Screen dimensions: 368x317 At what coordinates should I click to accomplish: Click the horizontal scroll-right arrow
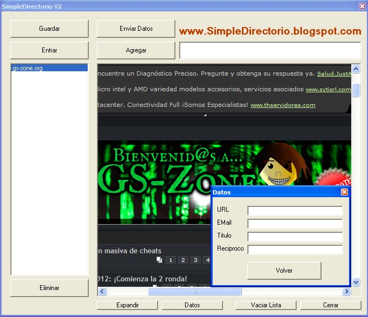point(346,292)
